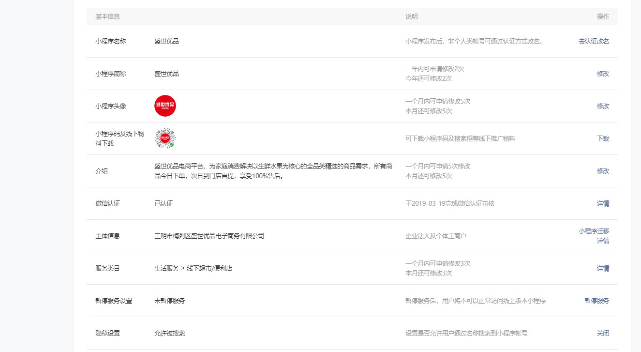The height and width of the screenshot is (352, 641).
Task: Click 关闭 in the 隐私设置 row
Action: pos(603,333)
